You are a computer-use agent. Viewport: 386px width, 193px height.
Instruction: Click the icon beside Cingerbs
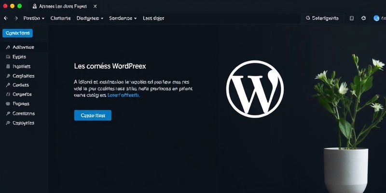click(x=8, y=94)
